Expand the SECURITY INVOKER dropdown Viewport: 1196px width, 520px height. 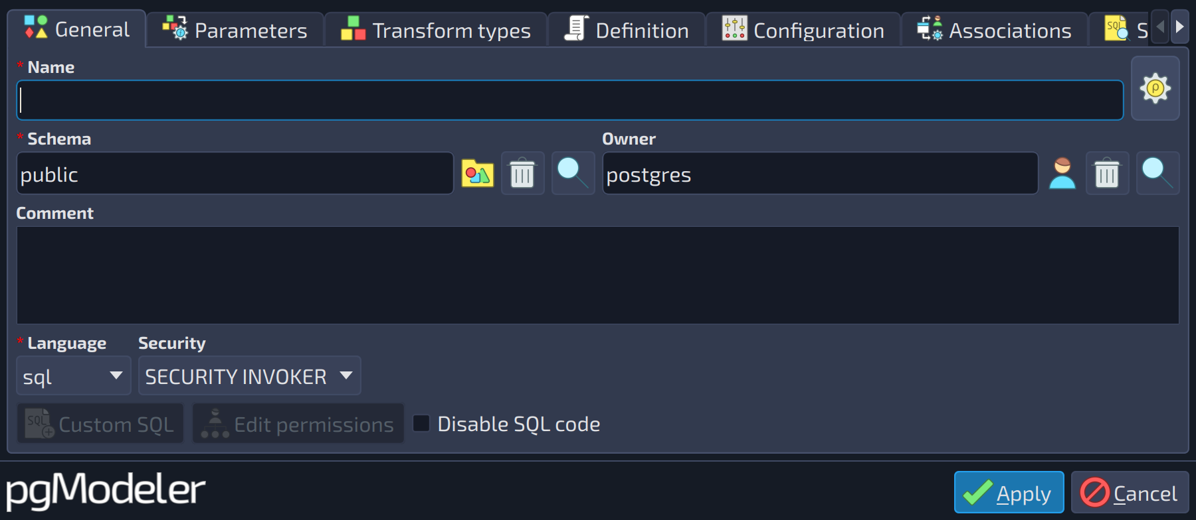pyautogui.click(x=249, y=376)
